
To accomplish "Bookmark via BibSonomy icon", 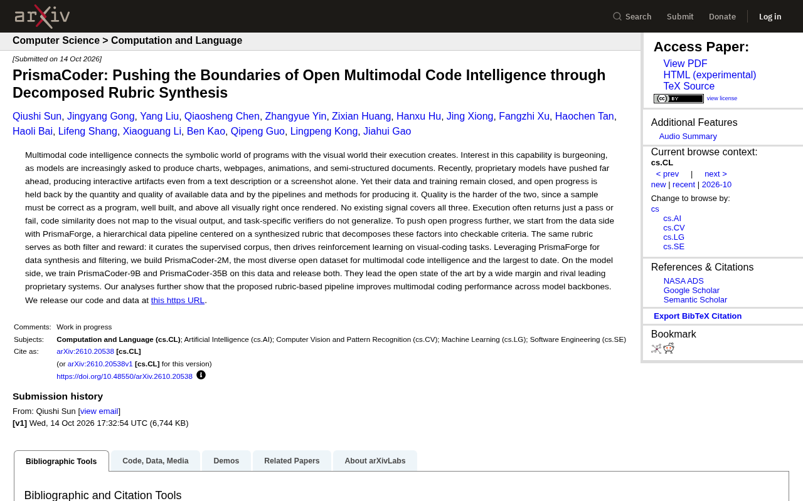I will coord(656,349).
